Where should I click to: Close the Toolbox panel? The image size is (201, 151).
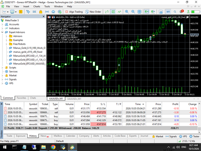click(x=2, y=104)
